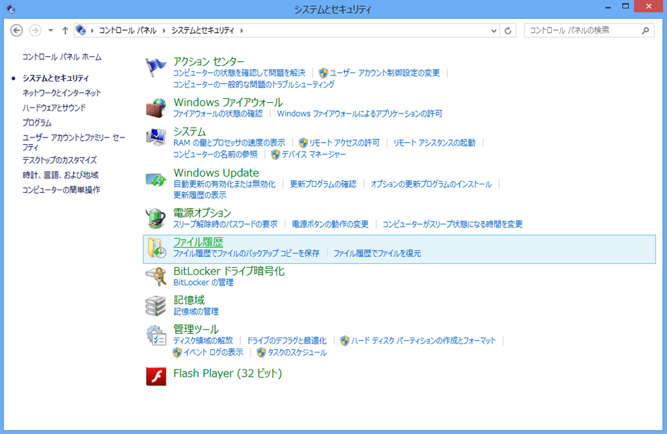Open タスクのスケジュール link
667x434 pixels.
coord(297,353)
